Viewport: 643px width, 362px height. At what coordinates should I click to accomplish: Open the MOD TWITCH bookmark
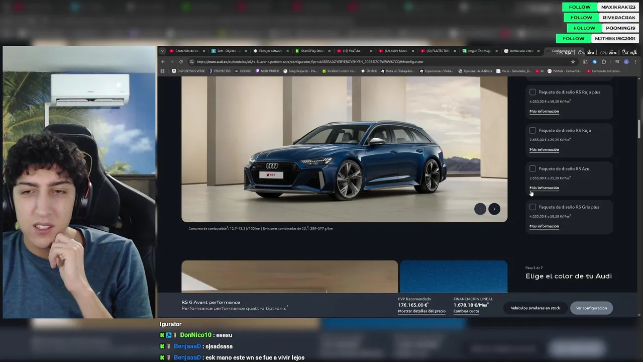tap(267, 71)
